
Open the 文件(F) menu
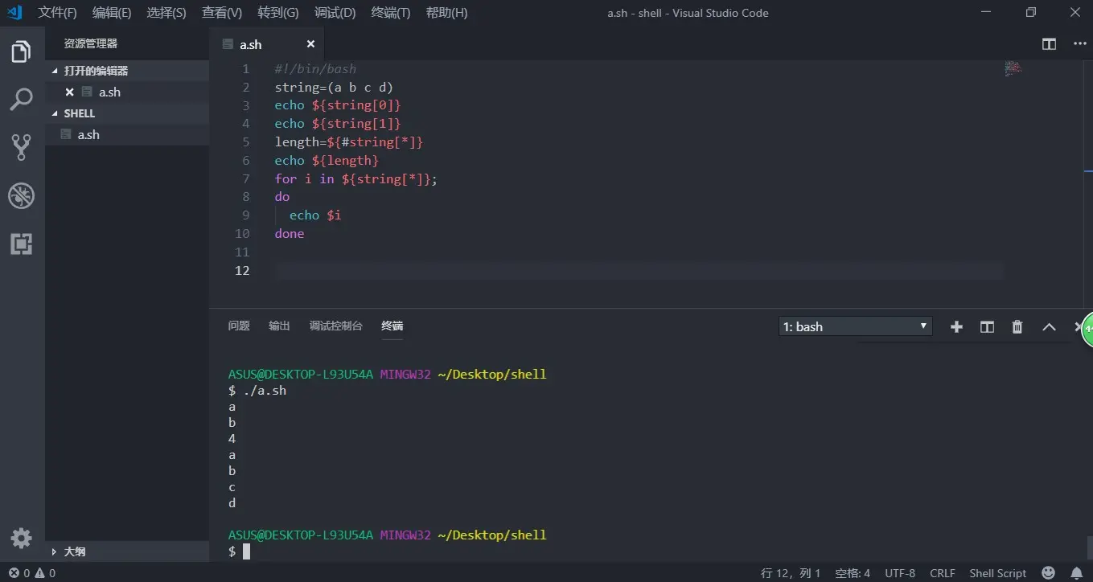point(57,13)
